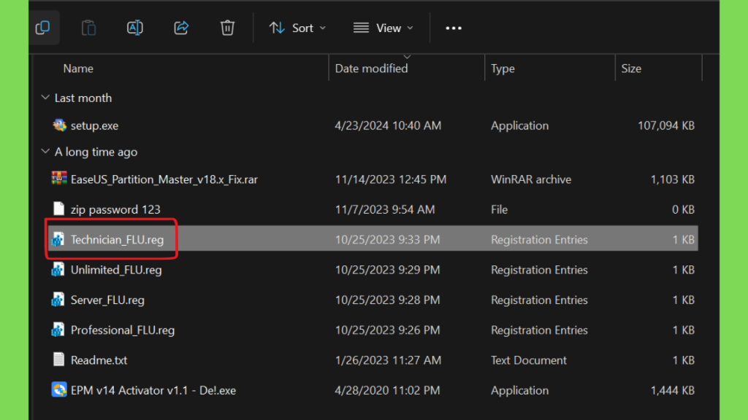Sort by the Date modified column header
Viewport: 748px width, 420px height.
[x=371, y=69]
